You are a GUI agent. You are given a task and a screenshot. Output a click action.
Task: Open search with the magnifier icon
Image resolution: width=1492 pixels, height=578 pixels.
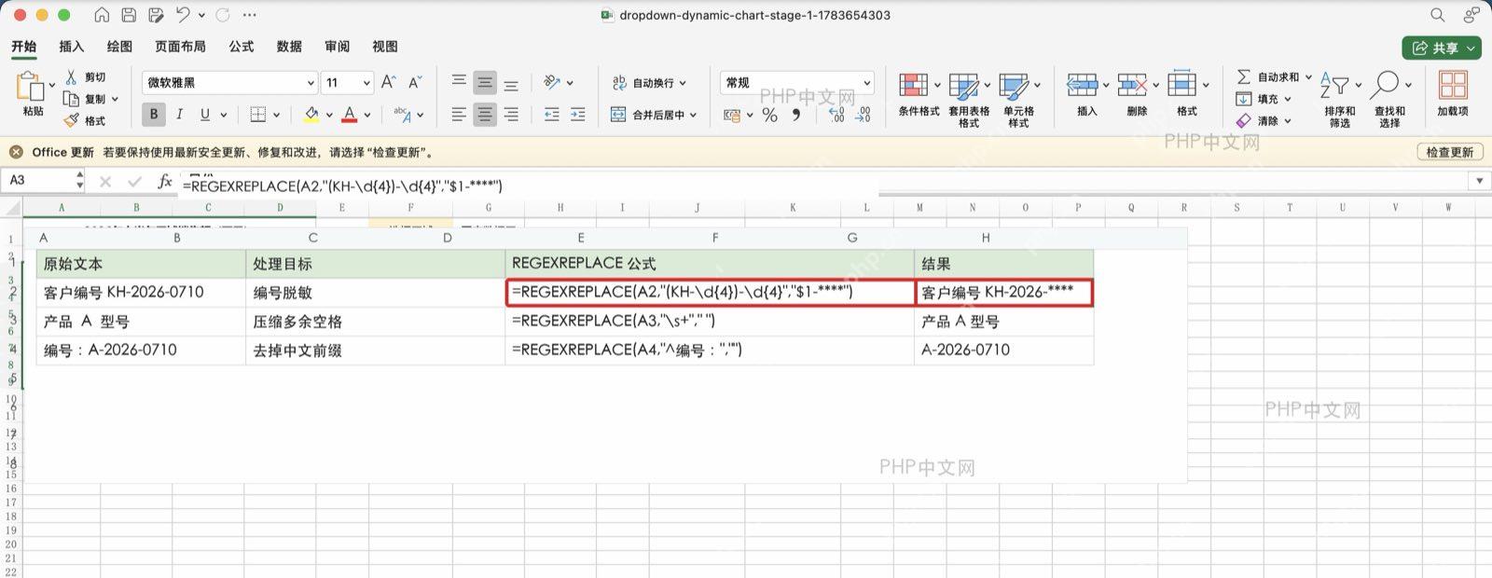click(1438, 15)
